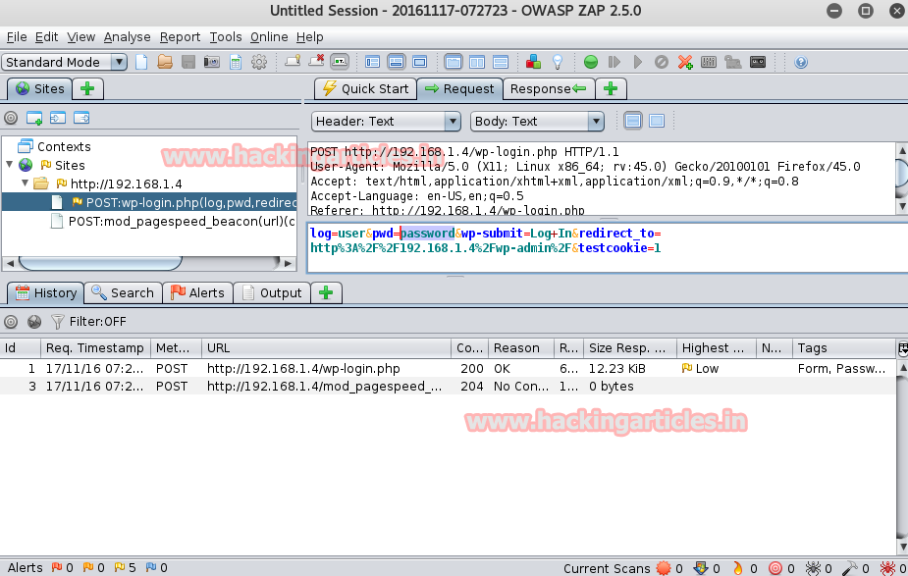
Task: Click the target icon in Sites panel toolbar
Action: point(11,118)
